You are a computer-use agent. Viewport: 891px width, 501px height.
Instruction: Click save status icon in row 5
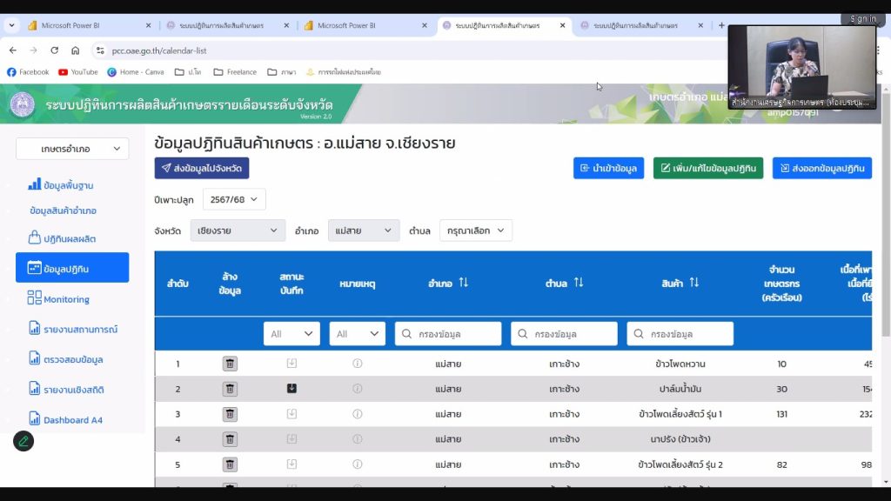[x=291, y=464]
